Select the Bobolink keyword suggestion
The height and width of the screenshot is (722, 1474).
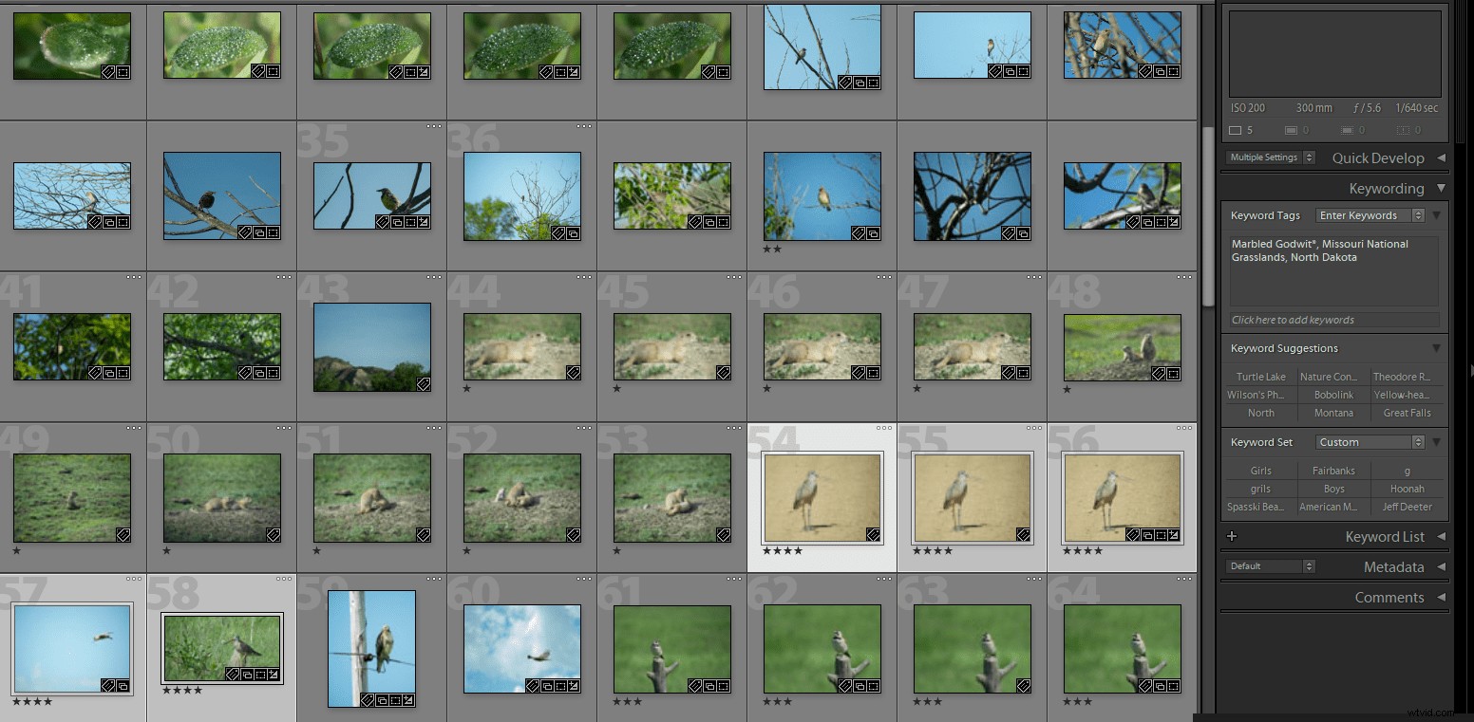(x=1333, y=395)
